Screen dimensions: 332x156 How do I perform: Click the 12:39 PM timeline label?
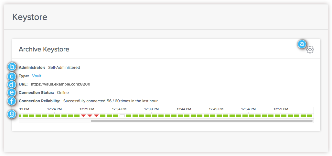pos(152,109)
